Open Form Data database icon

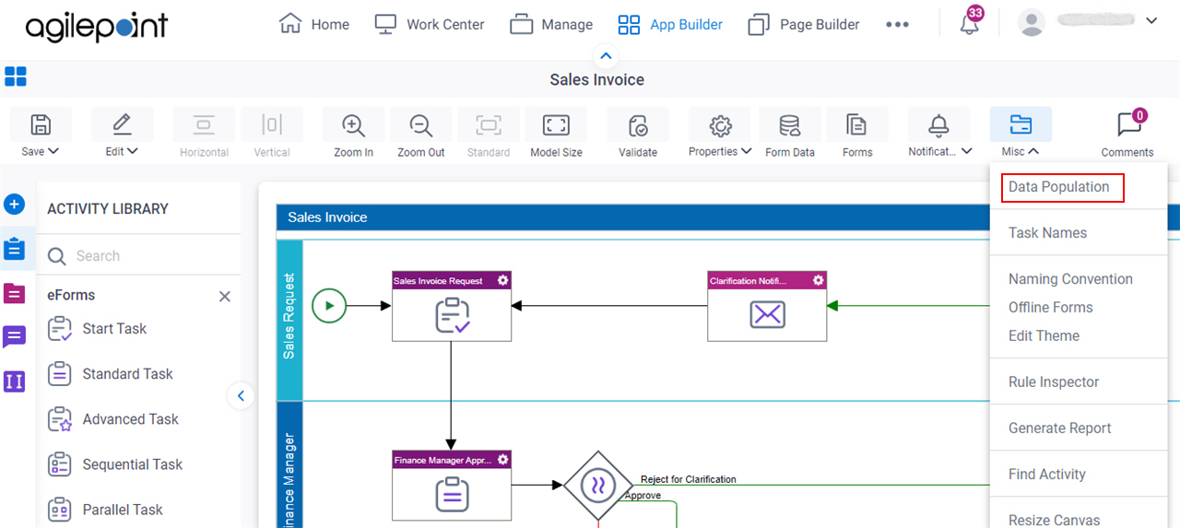[789, 125]
